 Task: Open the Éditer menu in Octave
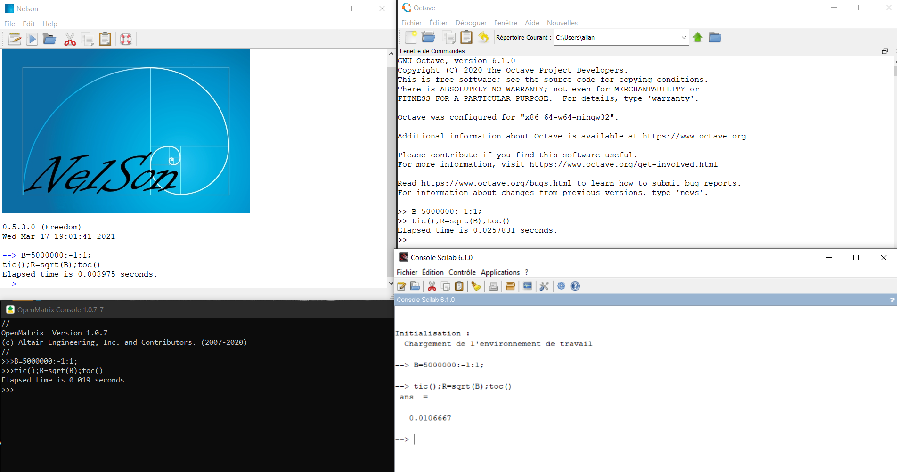coord(438,23)
